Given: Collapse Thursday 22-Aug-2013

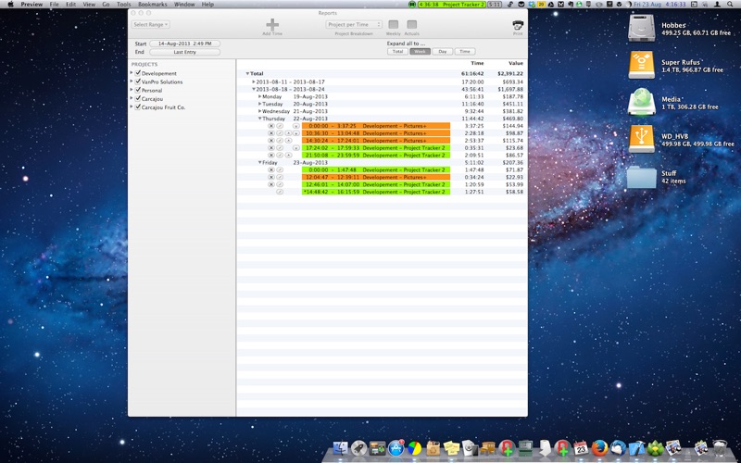Looking at the screenshot, I should tap(259, 119).
